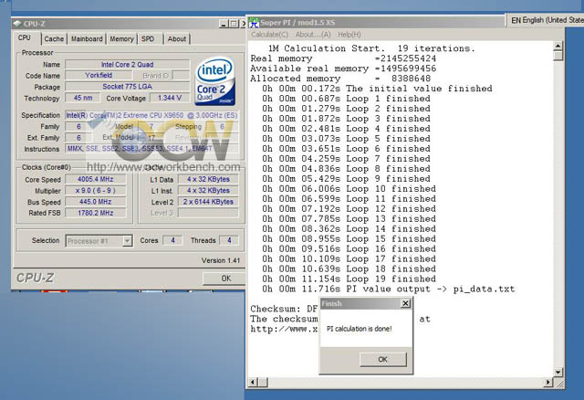
Task: Click the Super PI vertical scrollbar down arrow
Action: (558, 372)
